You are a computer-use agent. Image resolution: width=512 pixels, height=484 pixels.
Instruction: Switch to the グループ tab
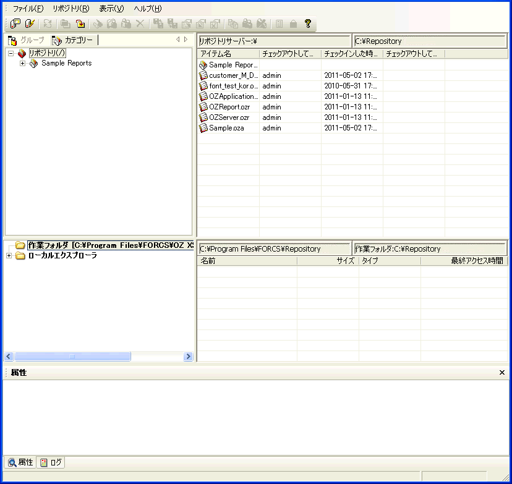[x=26, y=40]
